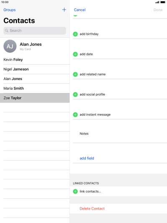
Task: Click green plus beside add social profile
Action: tap(75, 94)
